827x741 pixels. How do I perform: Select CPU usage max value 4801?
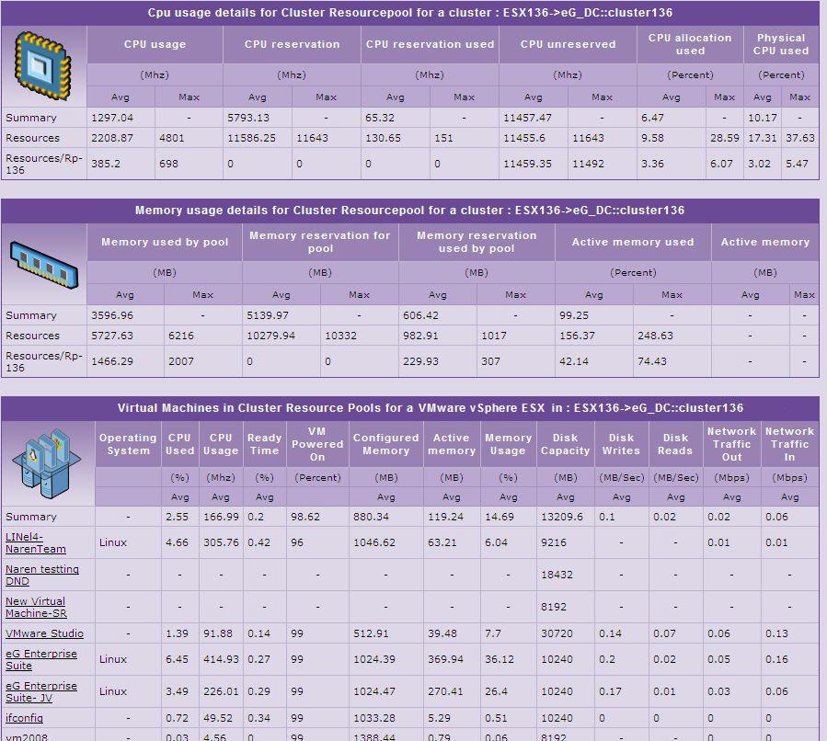(x=172, y=138)
